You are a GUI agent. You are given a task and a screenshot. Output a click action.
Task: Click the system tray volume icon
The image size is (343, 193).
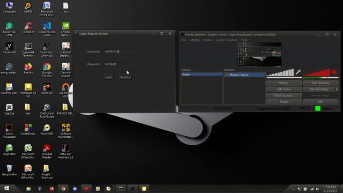pyautogui.click(x=317, y=189)
